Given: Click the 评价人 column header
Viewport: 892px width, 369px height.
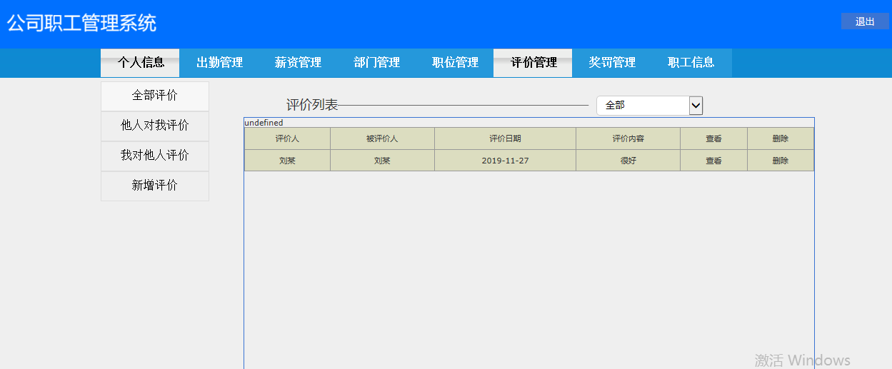Looking at the screenshot, I should [287, 138].
